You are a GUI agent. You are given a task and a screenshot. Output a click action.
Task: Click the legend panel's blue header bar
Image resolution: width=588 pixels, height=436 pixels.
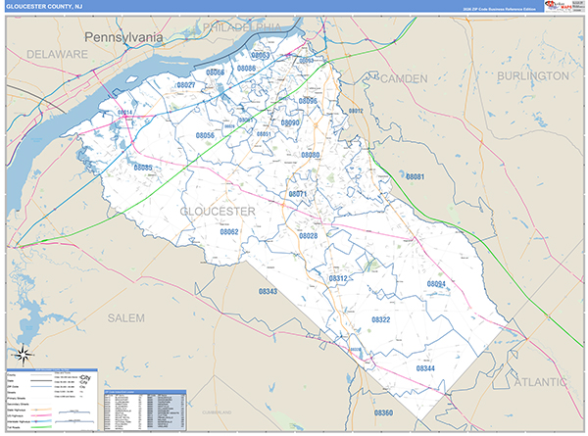52,370
